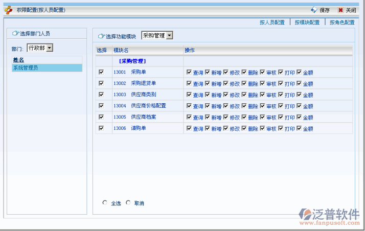Click the 姓名 column header link
The height and width of the screenshot is (231, 365).
coord(18,60)
